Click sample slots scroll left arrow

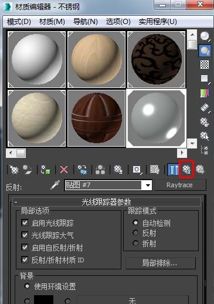tap(11, 153)
